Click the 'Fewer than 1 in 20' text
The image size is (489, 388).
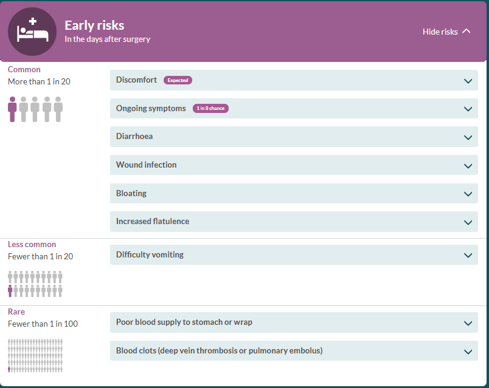[41, 257]
